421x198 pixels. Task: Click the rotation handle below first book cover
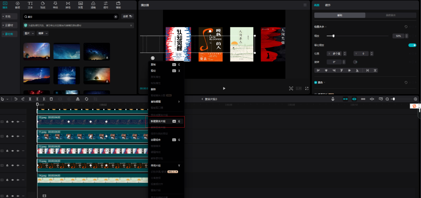pos(152,58)
